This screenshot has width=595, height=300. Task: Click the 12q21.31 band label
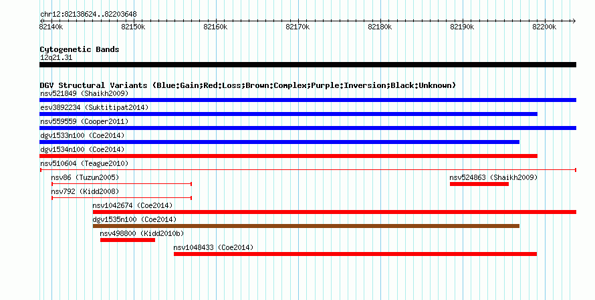(x=56, y=58)
